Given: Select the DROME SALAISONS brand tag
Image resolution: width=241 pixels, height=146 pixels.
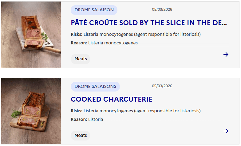Looking at the screenshot, I should (95, 86).
